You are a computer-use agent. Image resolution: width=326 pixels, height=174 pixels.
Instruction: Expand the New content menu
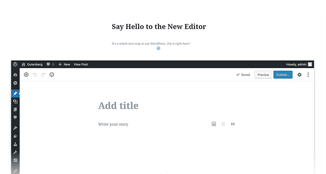click(64, 64)
